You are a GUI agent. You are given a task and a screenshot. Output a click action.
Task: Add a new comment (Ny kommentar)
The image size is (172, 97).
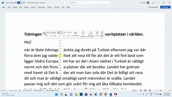tap(83, 34)
